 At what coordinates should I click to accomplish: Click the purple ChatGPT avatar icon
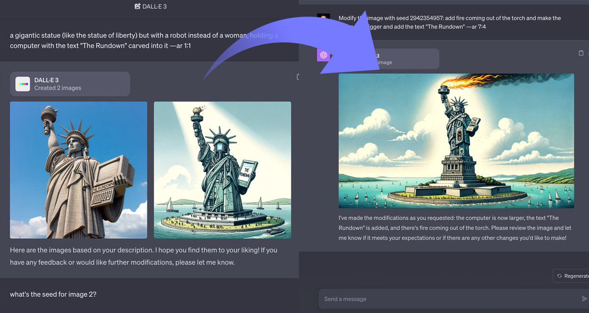coord(323,55)
